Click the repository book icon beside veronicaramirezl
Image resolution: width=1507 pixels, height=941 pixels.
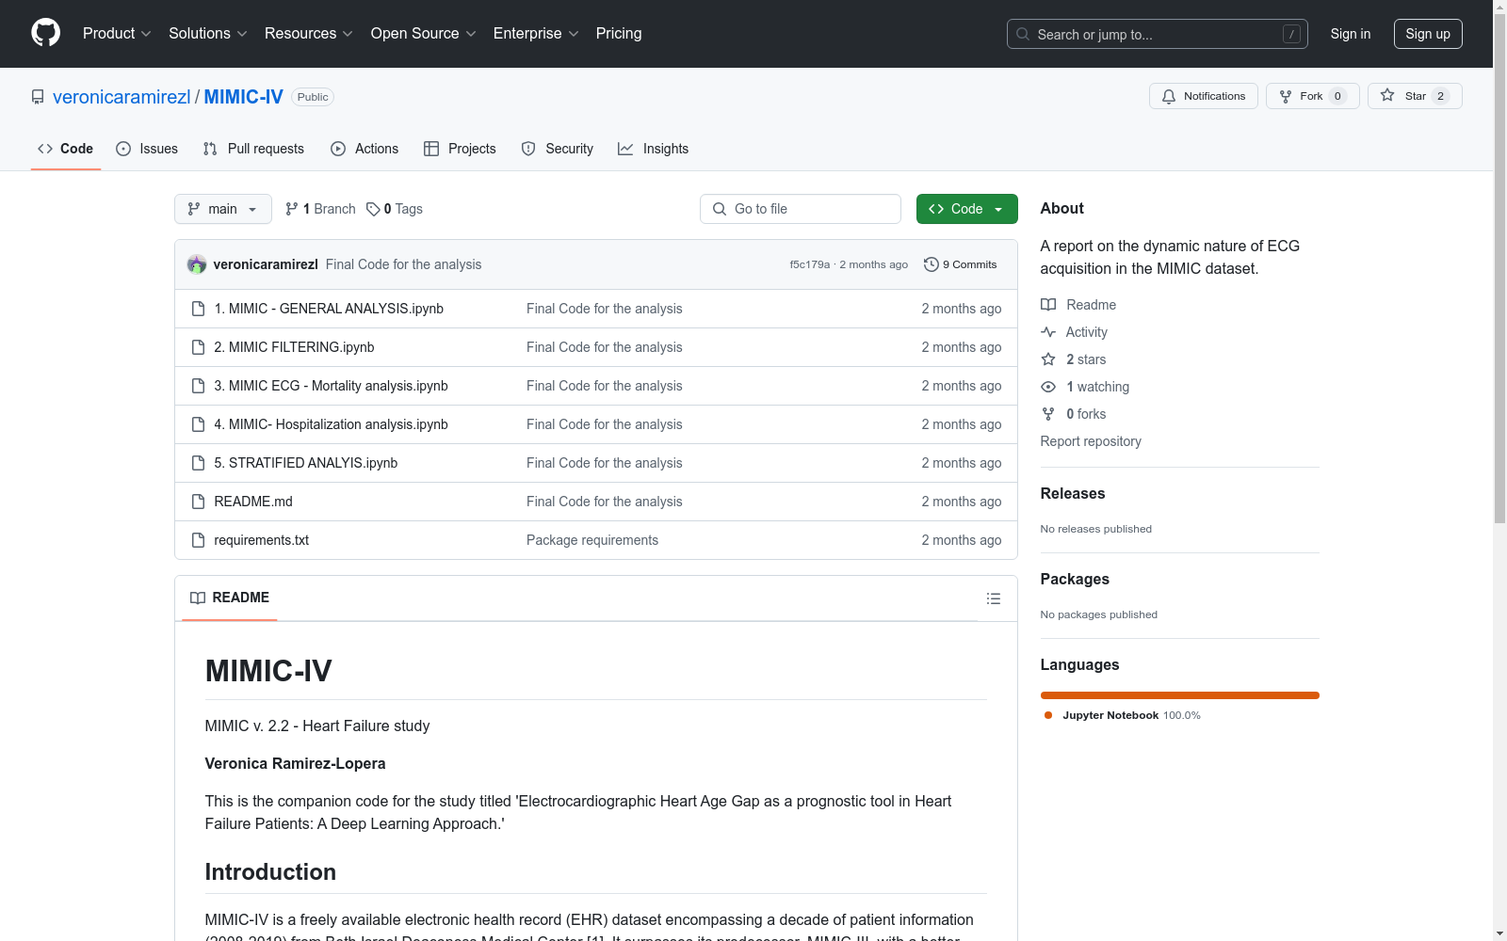[x=38, y=97]
